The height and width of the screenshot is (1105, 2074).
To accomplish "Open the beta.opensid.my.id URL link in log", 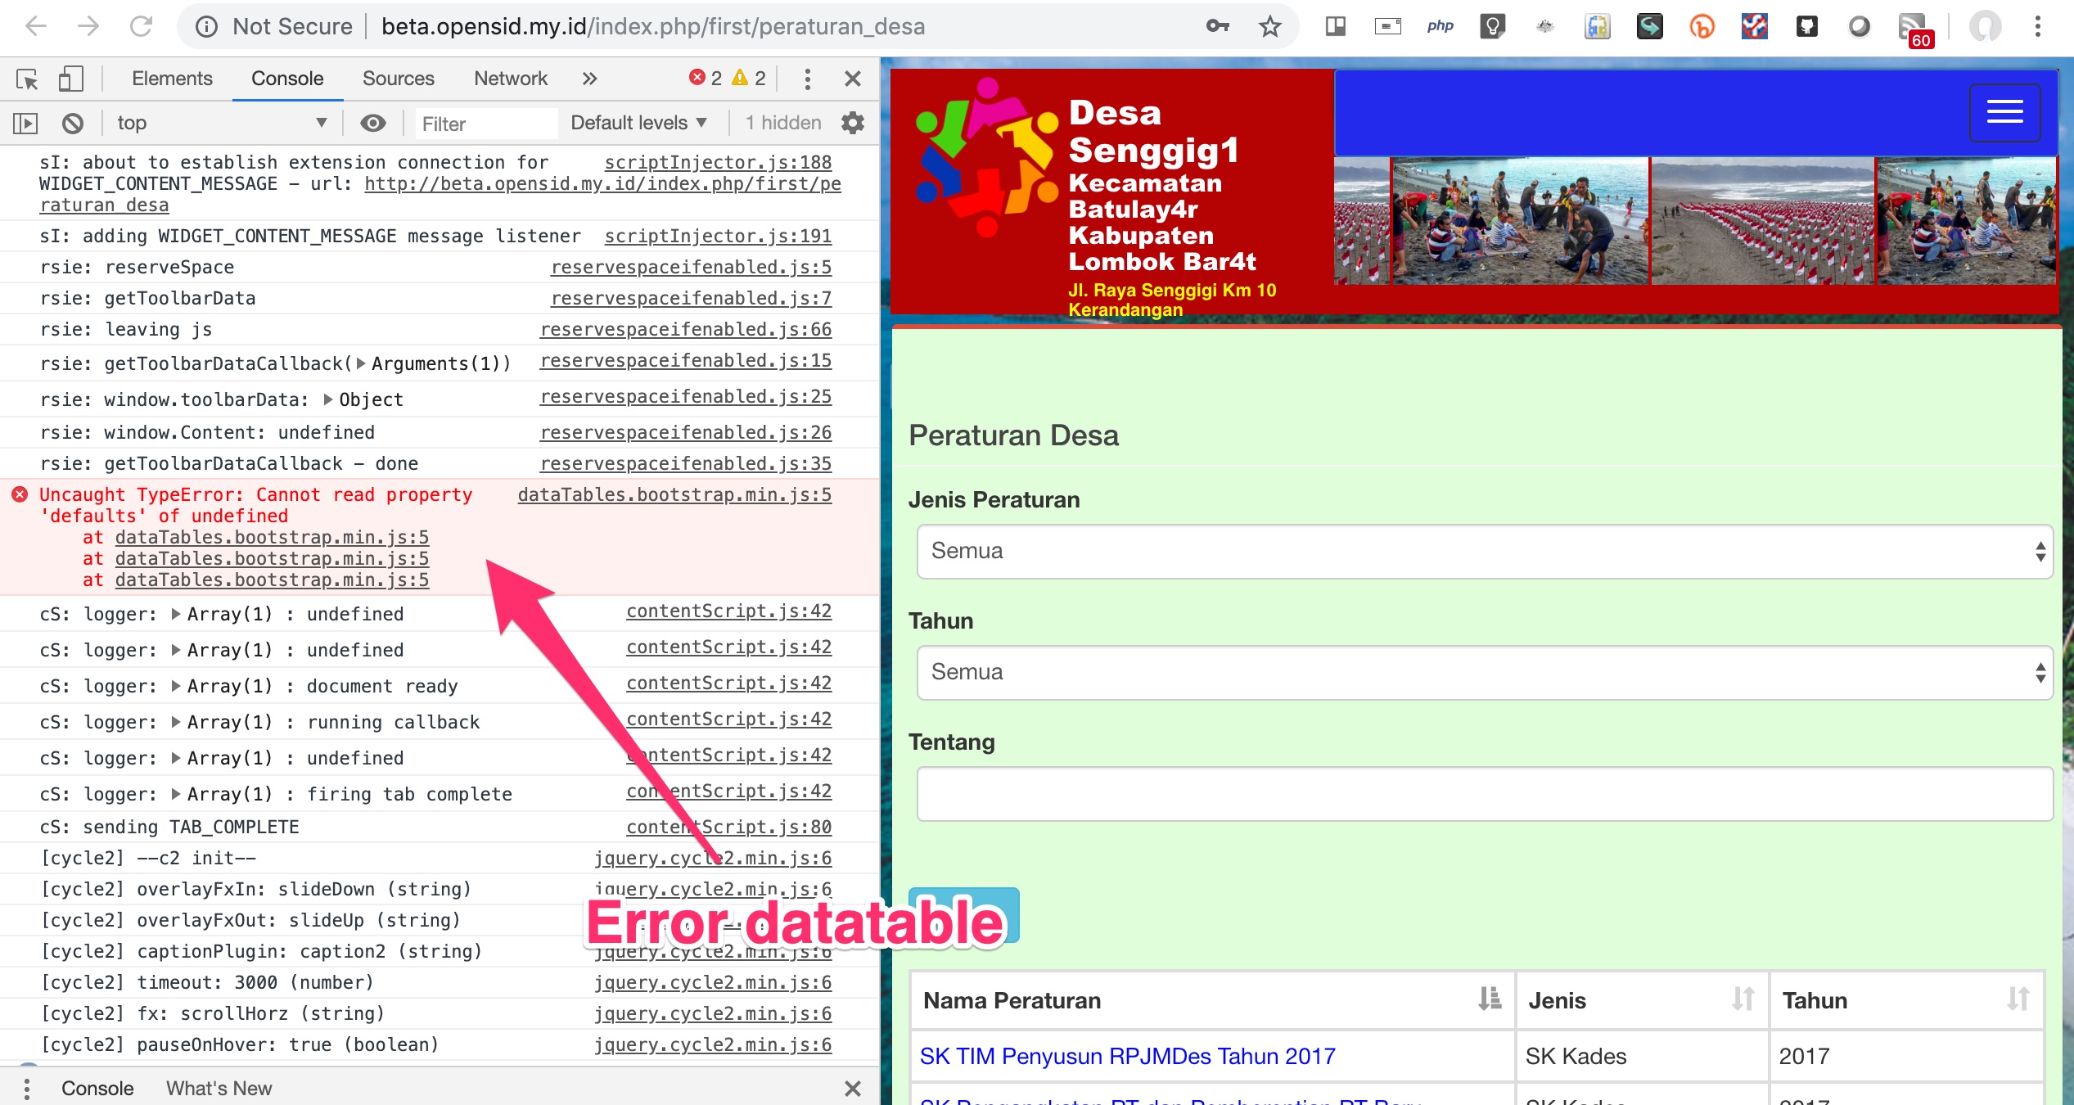I will (603, 183).
